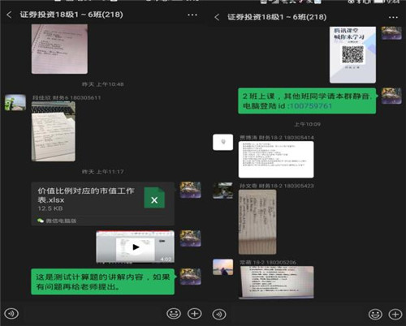This screenshot has height=326, width=406.
Task: Open top notebook photo in left chat
Action: [x=59, y=49]
